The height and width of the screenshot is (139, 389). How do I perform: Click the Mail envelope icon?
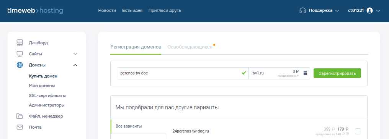click(20, 127)
